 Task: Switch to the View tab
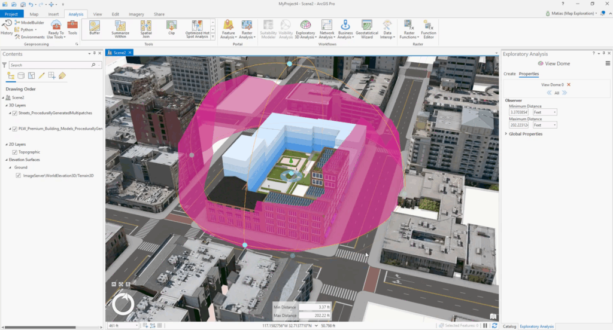[x=98, y=14]
